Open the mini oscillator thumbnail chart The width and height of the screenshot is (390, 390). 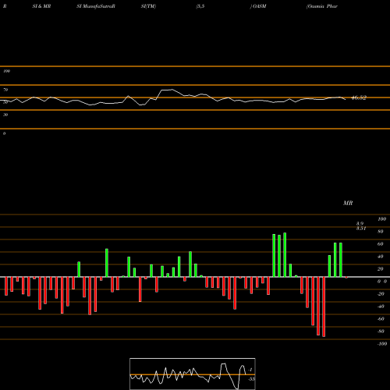coord(193,374)
